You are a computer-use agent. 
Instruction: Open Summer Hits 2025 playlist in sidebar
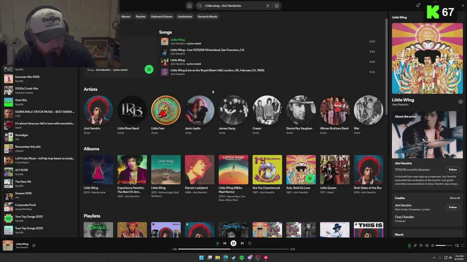click(x=39, y=79)
